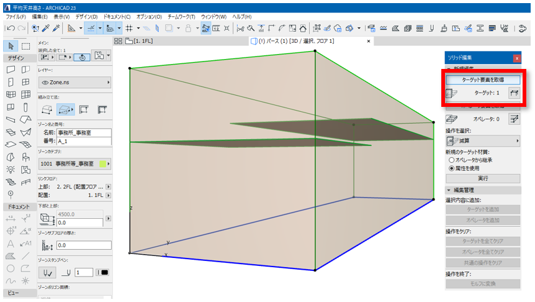Click the モルフに変換 button
The width and height of the screenshot is (535, 302).
click(x=483, y=283)
